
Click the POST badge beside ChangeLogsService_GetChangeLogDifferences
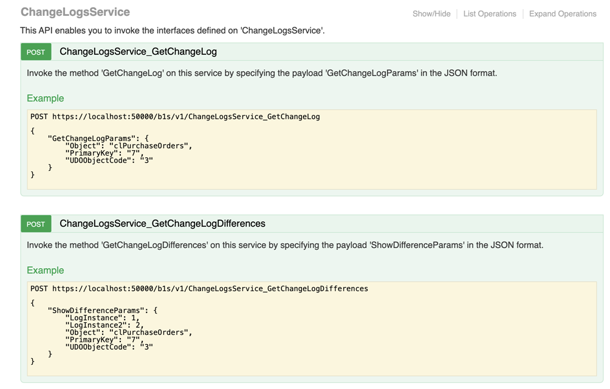point(36,224)
